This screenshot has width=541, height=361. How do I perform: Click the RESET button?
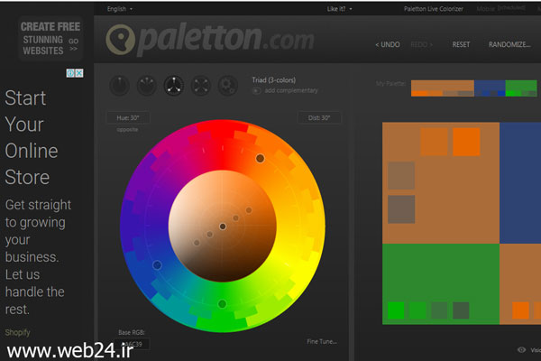click(x=461, y=44)
